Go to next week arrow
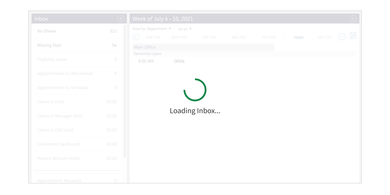390x195 pixels. click(342, 37)
